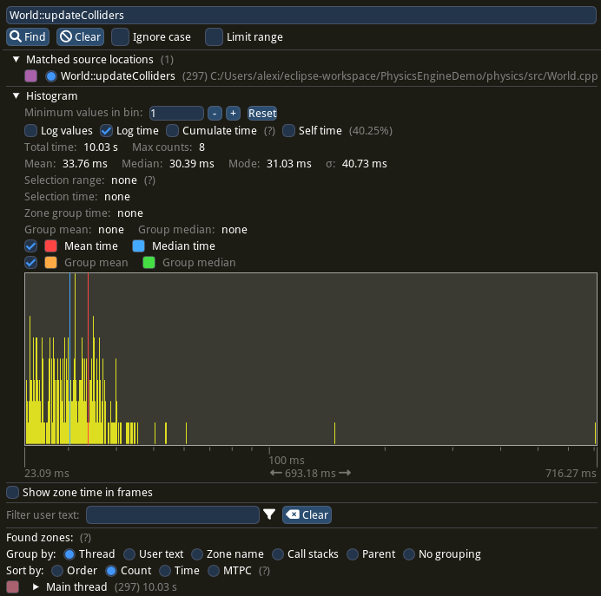Screen dimensions: 601x596
Task: Enable the Log values checkbox
Action: (30, 130)
